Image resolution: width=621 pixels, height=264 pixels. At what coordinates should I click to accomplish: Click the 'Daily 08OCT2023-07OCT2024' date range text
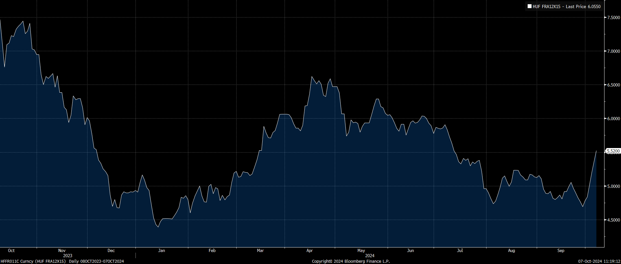96,261
